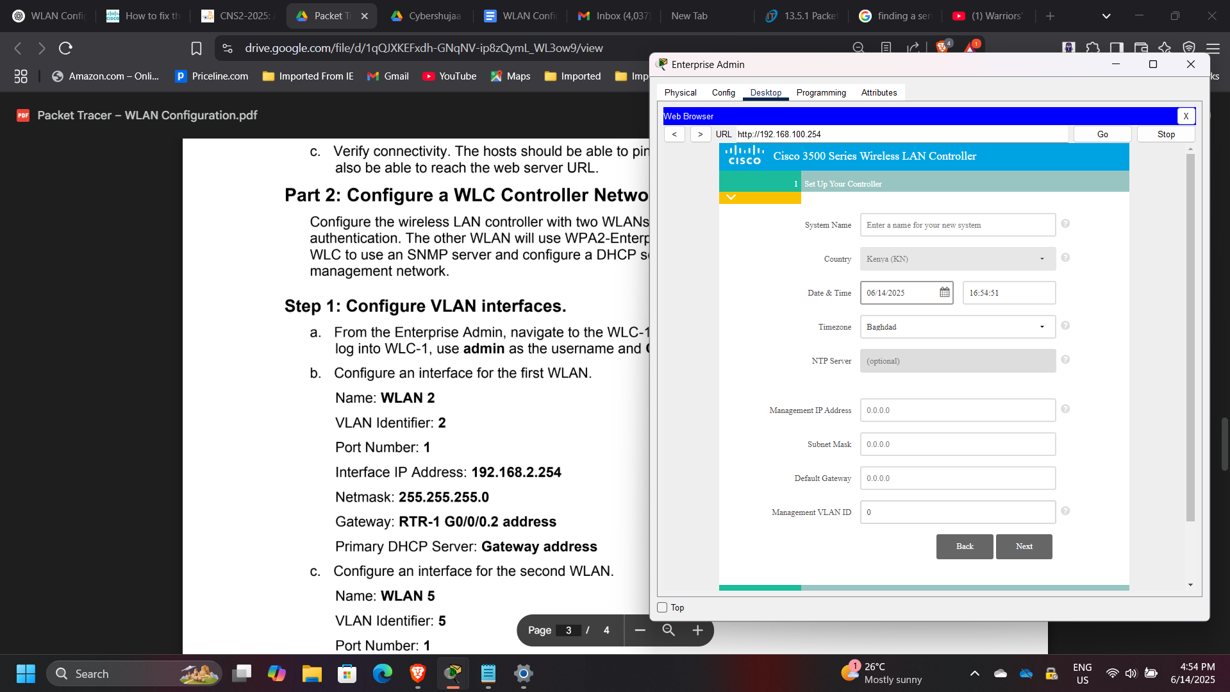
Task: Open the Date & Time calendar picker
Action: [943, 292]
